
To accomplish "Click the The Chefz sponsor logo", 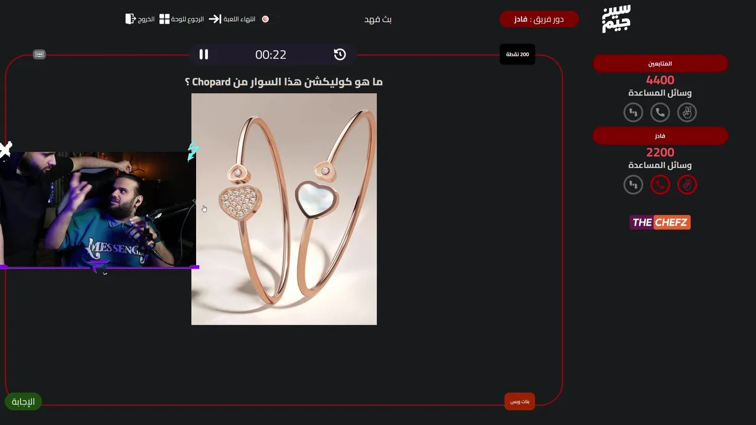I will coord(660,223).
